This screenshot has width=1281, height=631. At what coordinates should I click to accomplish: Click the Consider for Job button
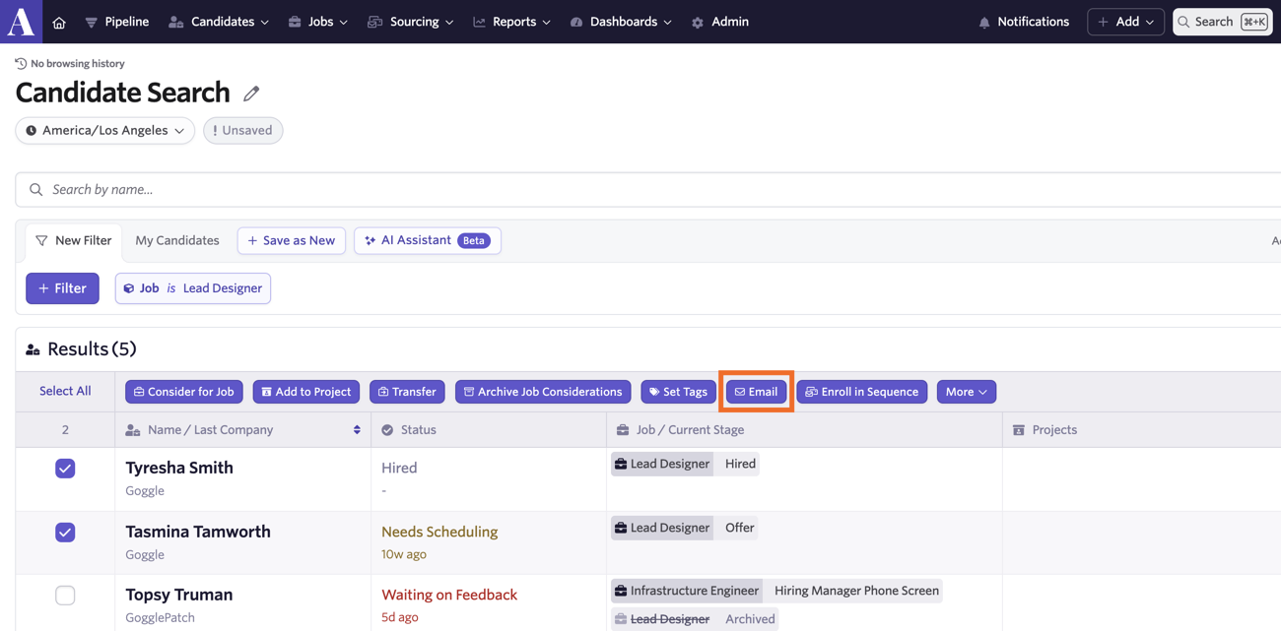[x=184, y=392]
